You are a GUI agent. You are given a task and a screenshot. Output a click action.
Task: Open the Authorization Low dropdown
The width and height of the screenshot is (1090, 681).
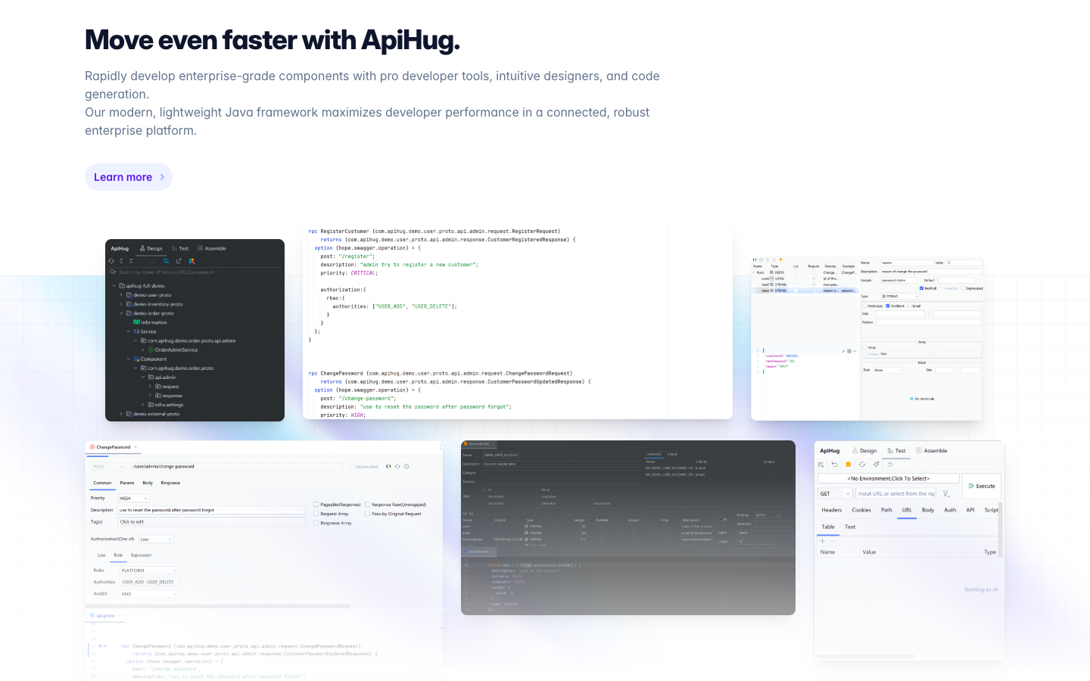(156, 540)
